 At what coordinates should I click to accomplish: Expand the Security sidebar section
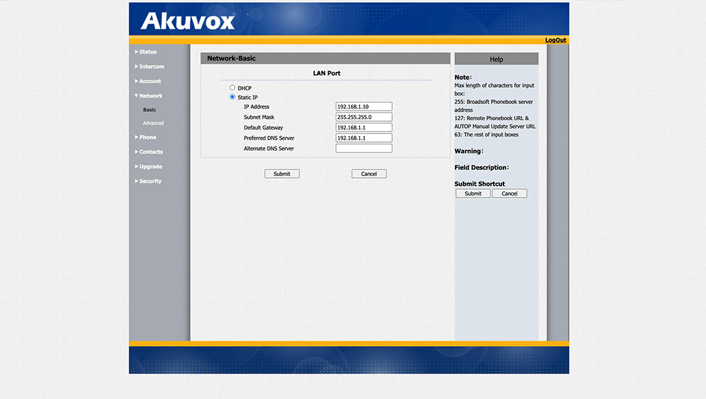pos(150,181)
